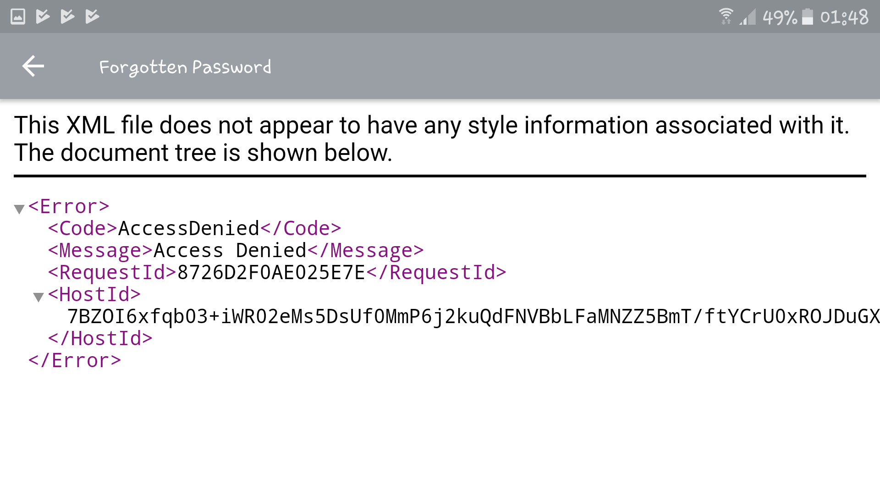Click the AccessDenied code value

[189, 228]
